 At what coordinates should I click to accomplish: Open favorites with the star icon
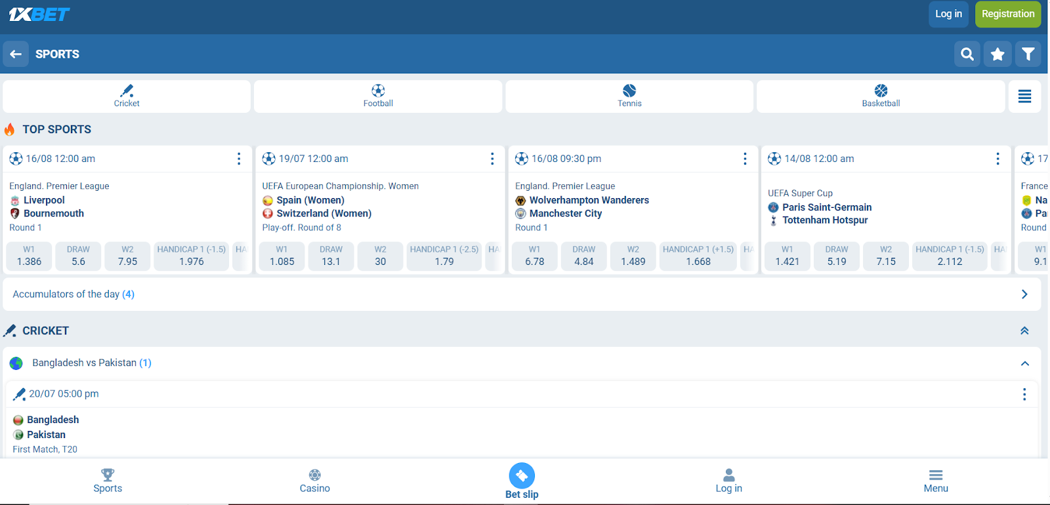(997, 54)
